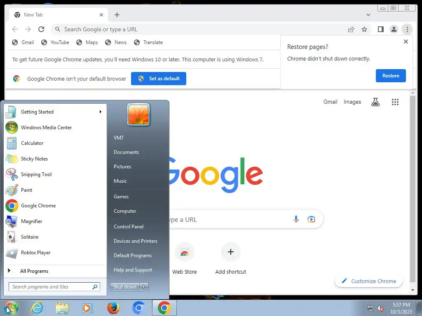This screenshot has width=422, height=316.
Task: Open Control Panel from Start menu
Action: [x=129, y=227]
